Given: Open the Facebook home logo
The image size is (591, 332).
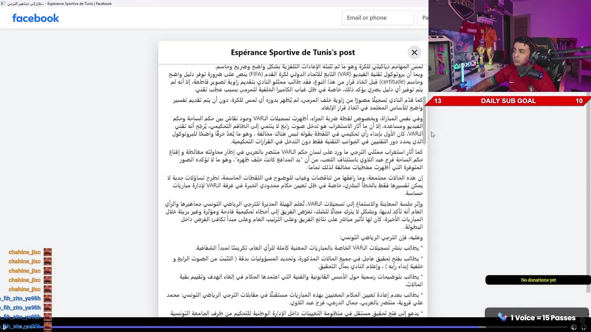Looking at the screenshot, I should click(x=36, y=18).
